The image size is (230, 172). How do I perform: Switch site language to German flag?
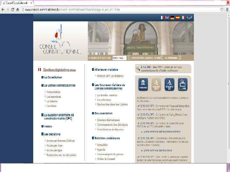coord(172,18)
